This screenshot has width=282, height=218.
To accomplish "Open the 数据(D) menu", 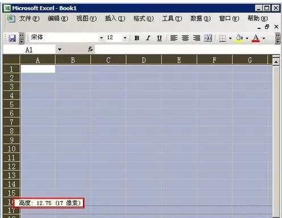I will 201,19.
